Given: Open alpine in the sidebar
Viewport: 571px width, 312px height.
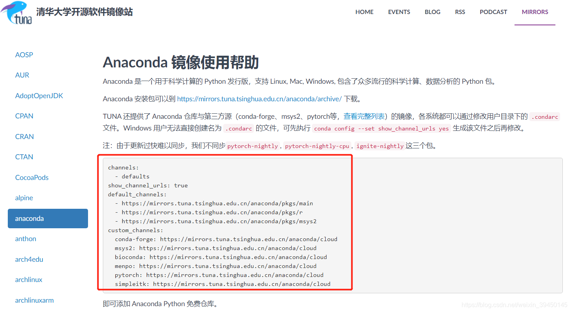Looking at the screenshot, I should pos(24,198).
